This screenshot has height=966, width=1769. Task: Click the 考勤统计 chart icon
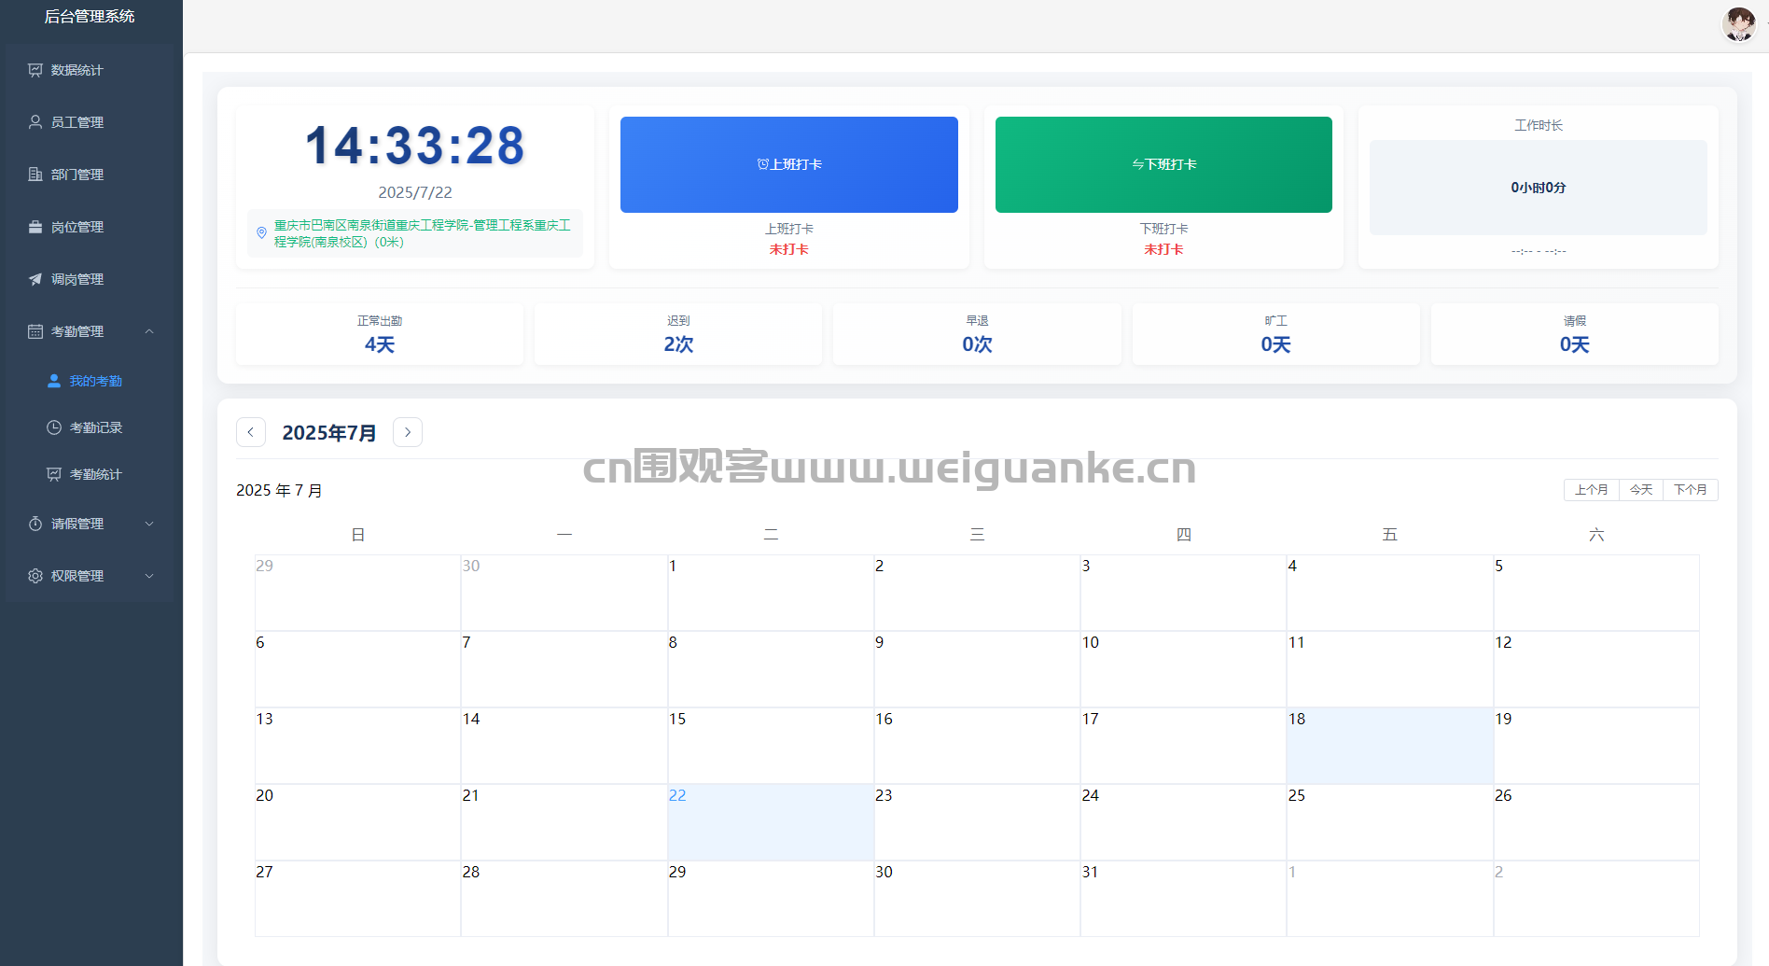54,474
